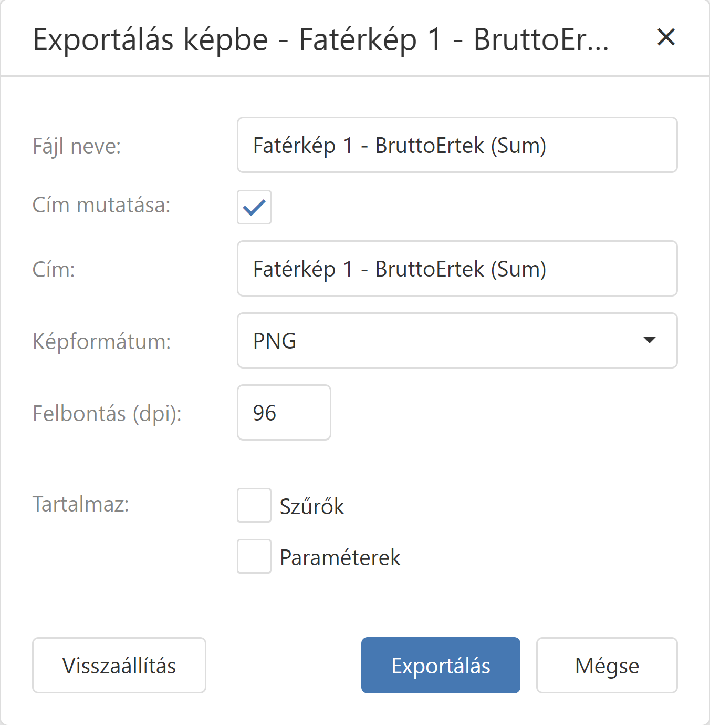Click the Felbontás (dpi) label
The height and width of the screenshot is (725, 710).
107,414
